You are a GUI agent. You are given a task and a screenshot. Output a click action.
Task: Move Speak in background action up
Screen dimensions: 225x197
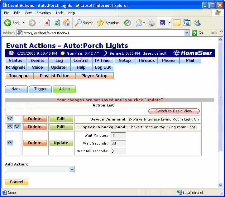pyautogui.click(x=10, y=127)
